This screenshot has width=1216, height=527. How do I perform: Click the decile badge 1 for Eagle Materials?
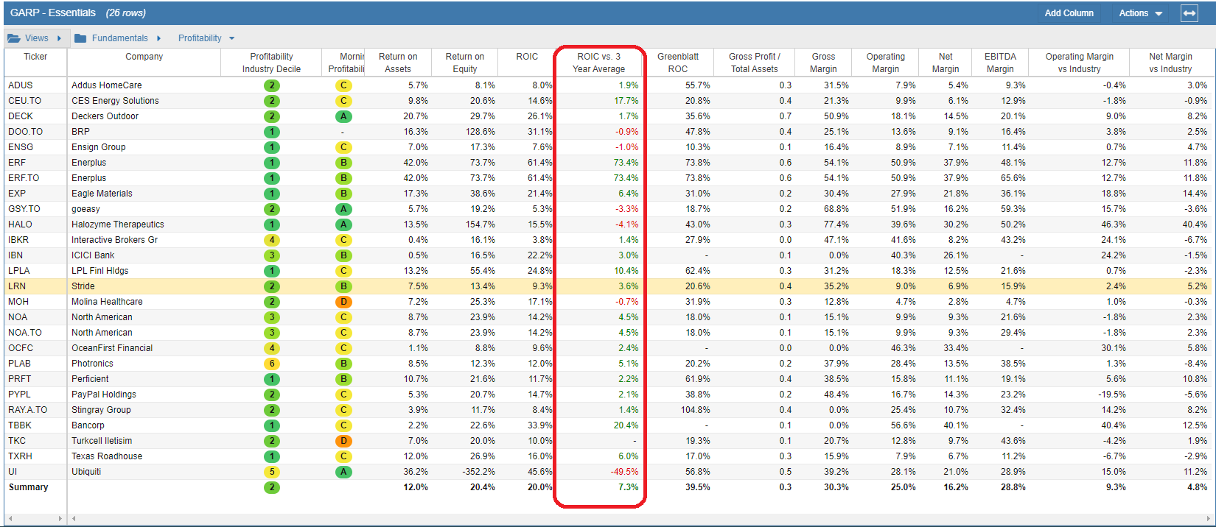pos(272,194)
